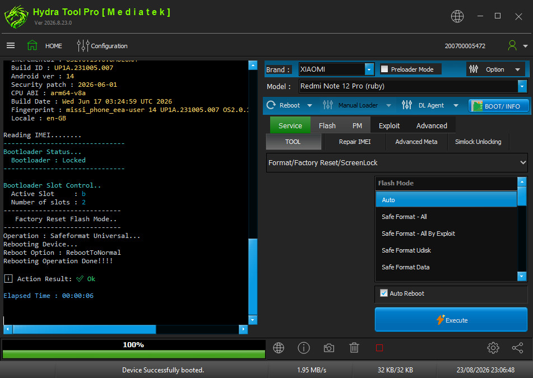This screenshot has height=378, width=533.
Task: Open Format/Factory Reset/ScreenLock dropdown
Action: coord(397,162)
